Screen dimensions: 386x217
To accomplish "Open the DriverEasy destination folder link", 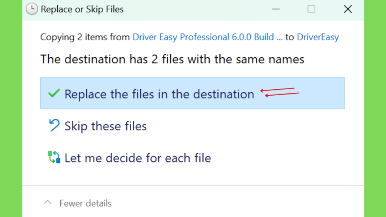I will tap(318, 37).
